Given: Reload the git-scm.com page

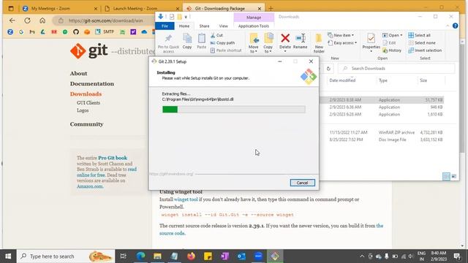Looking at the screenshot, I should [27, 20].
